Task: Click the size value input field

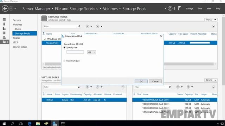Action: [75, 52]
